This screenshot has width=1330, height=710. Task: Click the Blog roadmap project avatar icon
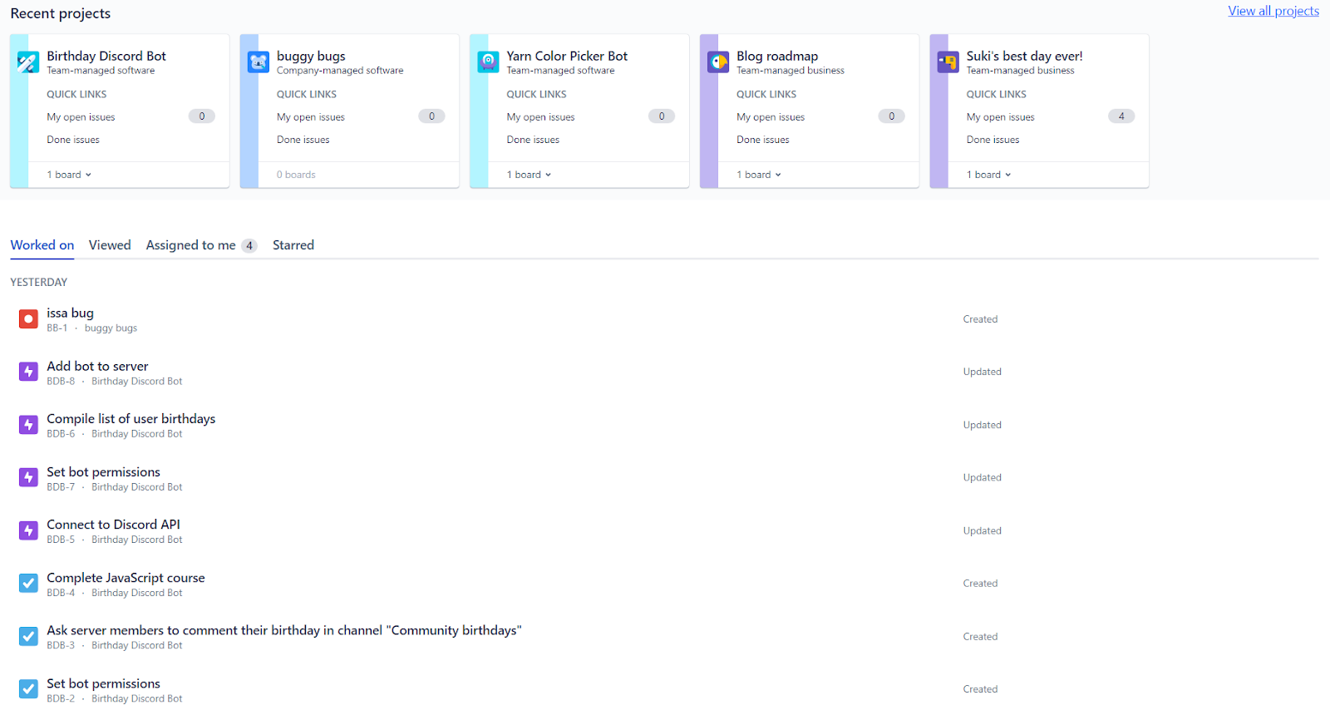tap(718, 62)
